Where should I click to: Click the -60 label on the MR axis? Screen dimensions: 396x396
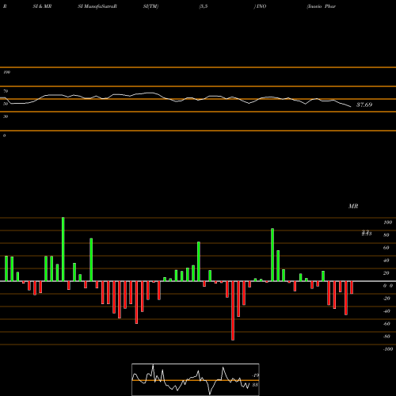[x=386, y=324]
